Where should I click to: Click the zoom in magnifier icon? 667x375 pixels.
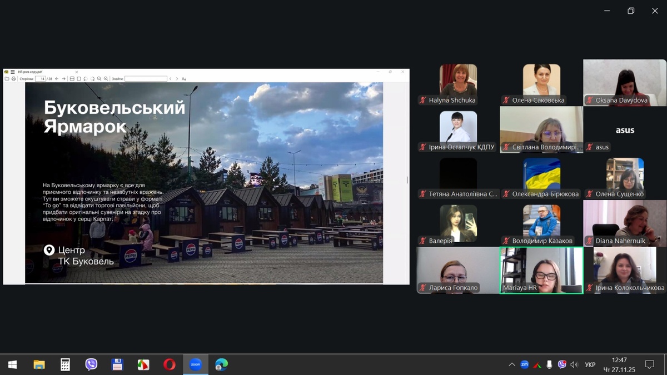(x=106, y=79)
